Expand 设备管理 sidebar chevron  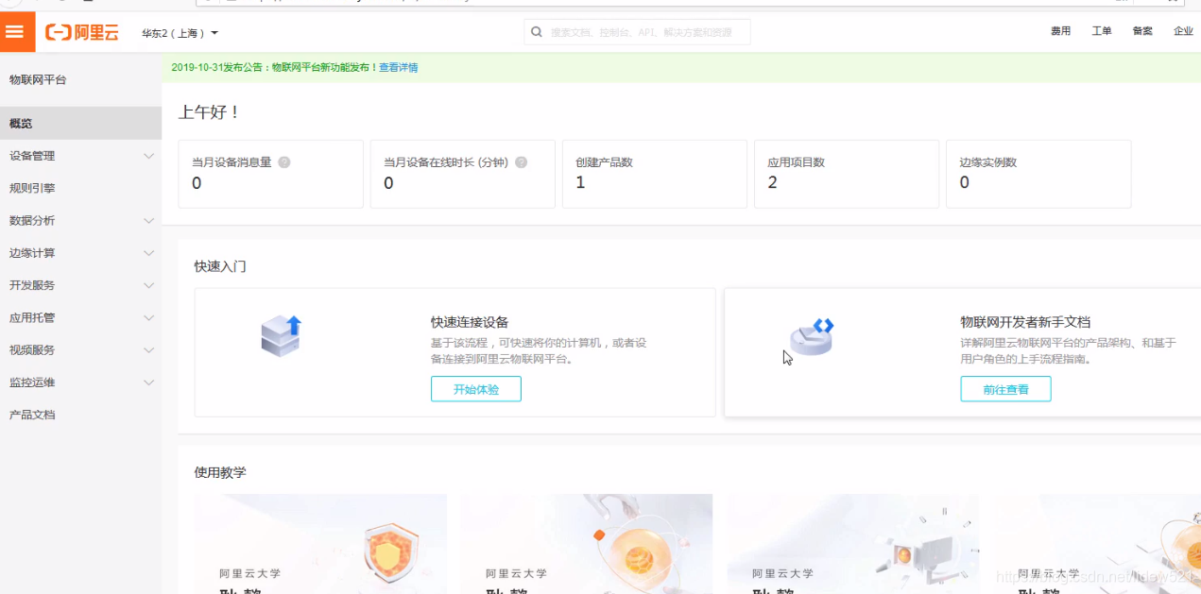[x=148, y=156]
